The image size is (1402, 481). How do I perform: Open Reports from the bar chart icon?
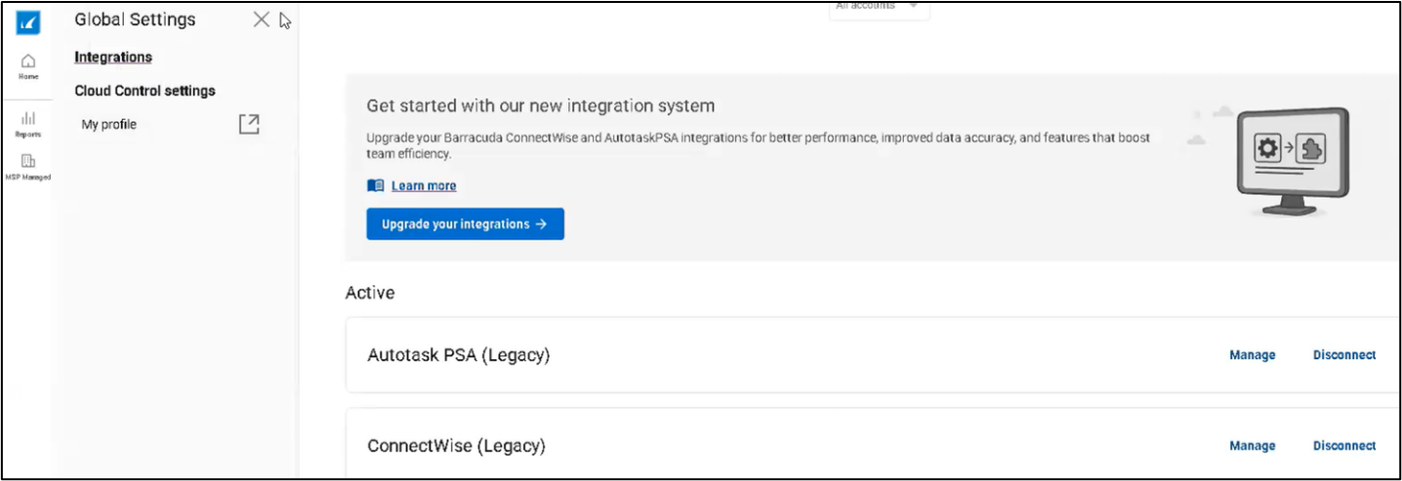(x=28, y=119)
